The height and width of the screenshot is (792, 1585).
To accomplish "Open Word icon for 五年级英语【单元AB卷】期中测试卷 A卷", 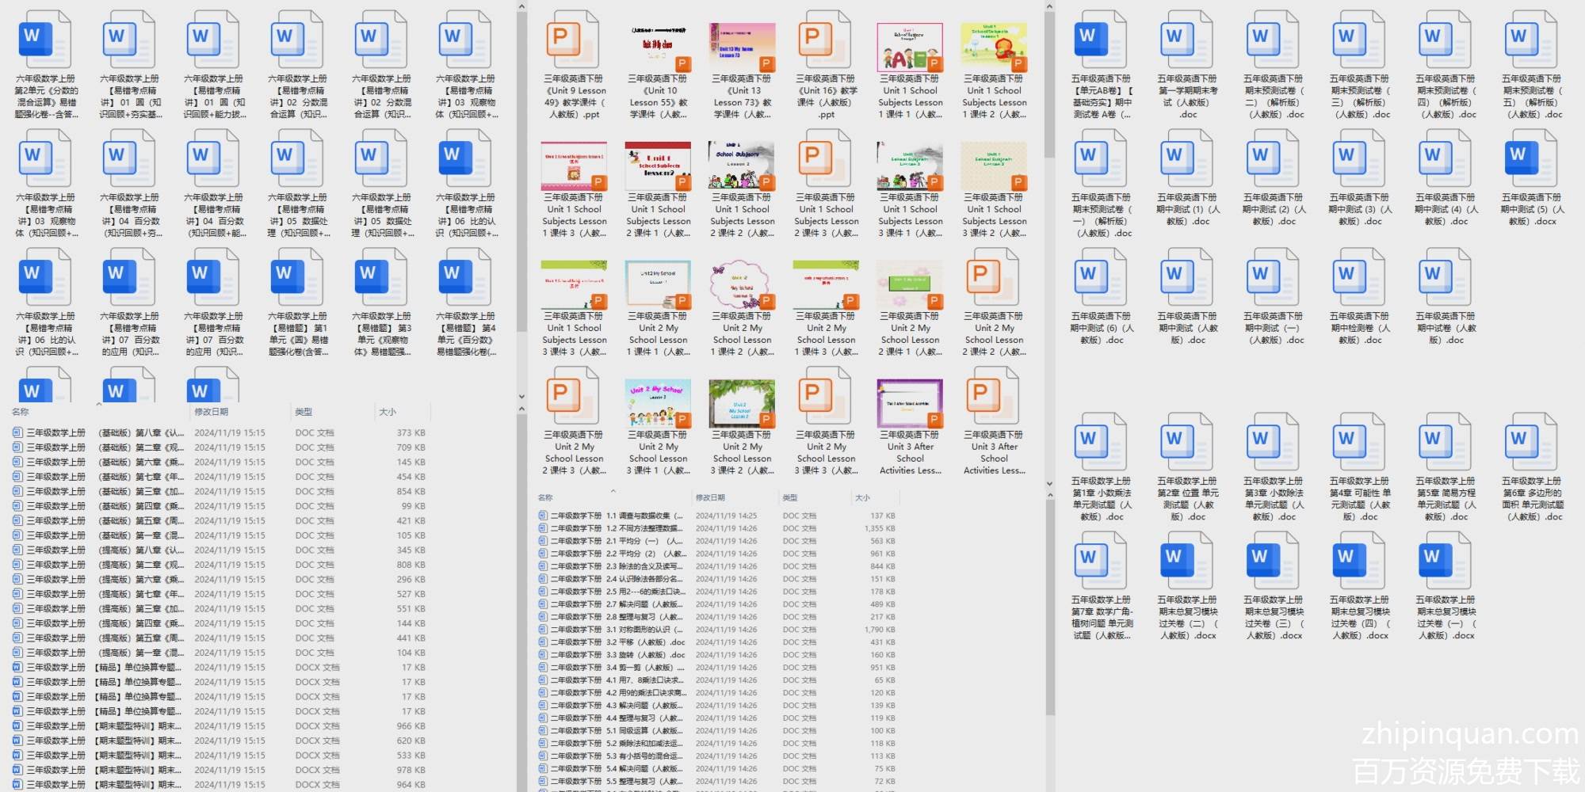I will [x=1100, y=40].
